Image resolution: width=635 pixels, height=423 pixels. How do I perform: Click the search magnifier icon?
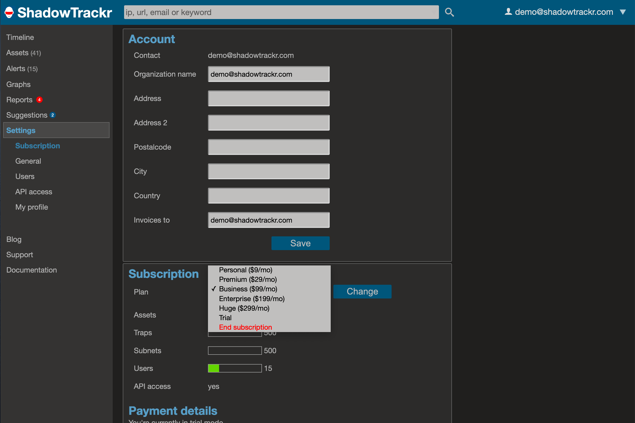click(449, 12)
